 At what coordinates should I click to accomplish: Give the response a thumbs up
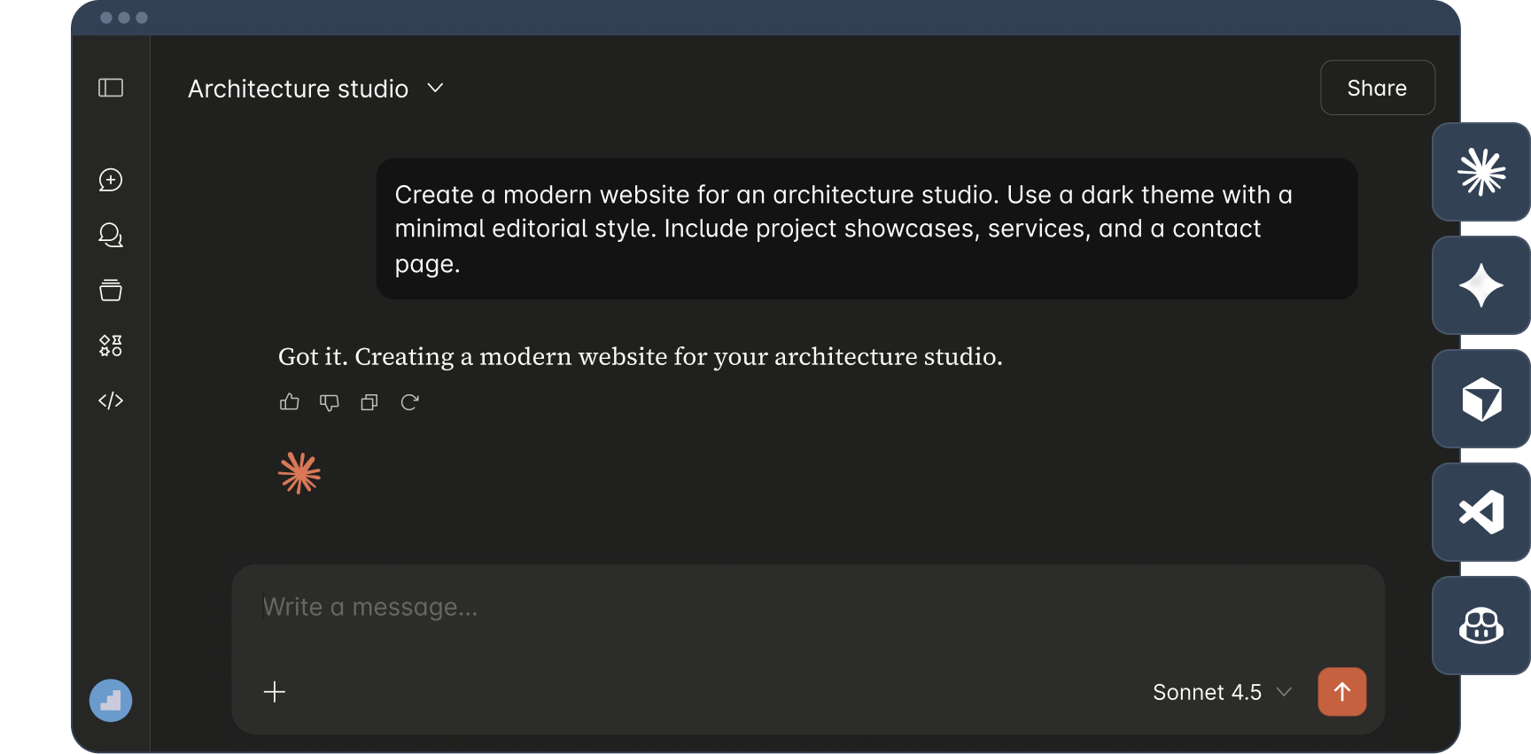[x=290, y=402]
